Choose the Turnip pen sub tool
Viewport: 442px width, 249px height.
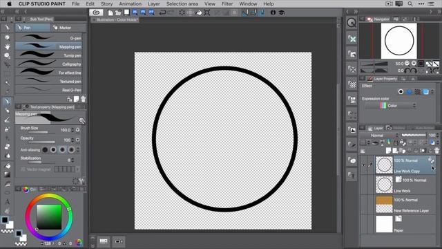(48, 55)
